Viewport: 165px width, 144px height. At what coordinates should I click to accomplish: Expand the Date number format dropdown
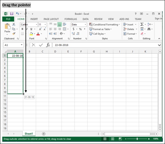click(85, 24)
